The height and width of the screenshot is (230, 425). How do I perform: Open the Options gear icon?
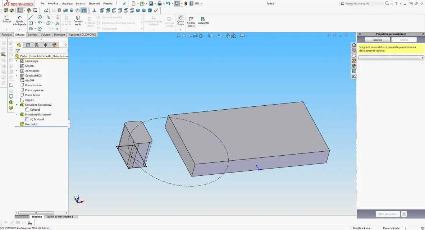pyautogui.click(x=197, y=4)
